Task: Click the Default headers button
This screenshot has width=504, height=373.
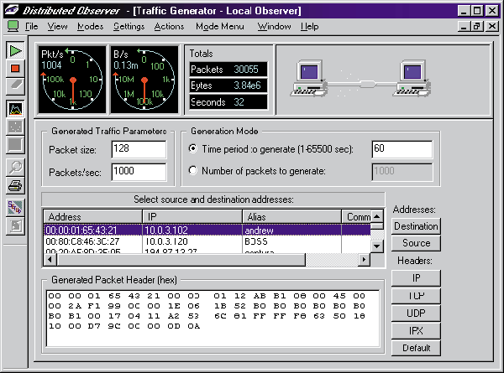Action: (416, 348)
